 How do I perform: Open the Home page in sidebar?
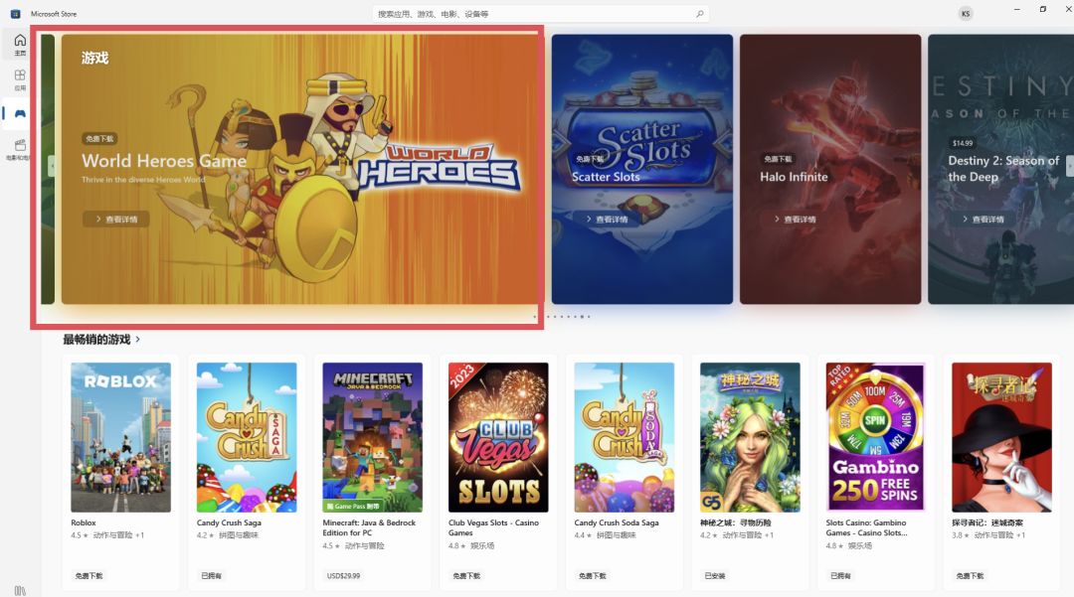click(20, 45)
